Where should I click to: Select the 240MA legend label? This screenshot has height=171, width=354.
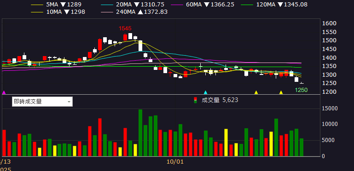click(x=126, y=12)
